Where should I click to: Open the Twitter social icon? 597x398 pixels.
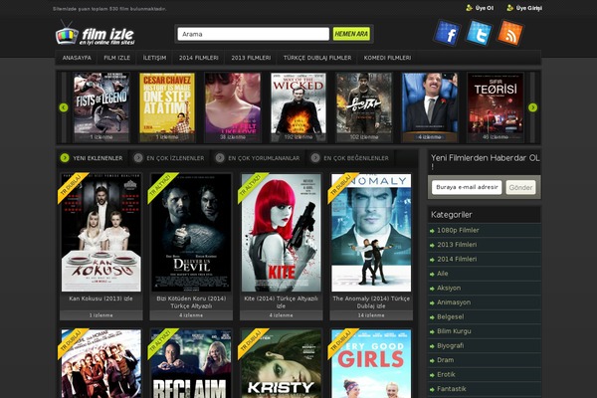[x=479, y=33]
